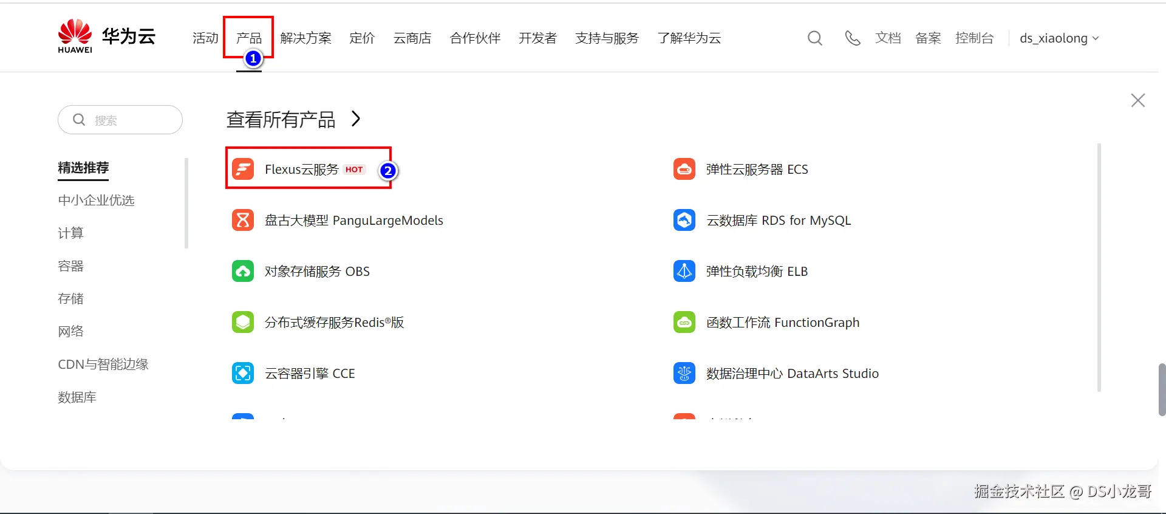The height and width of the screenshot is (514, 1166).
Task: Open 云容器引擎 CCE link
Action: click(310, 374)
